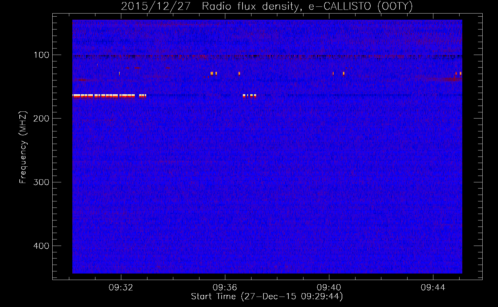This screenshot has width=498, height=307.
Task: Click the 09:32 time tick label
Action: [x=121, y=288]
